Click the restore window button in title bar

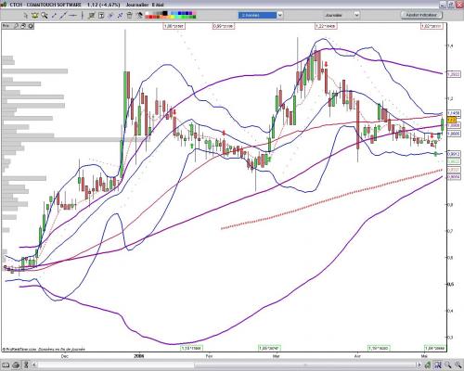[x=451, y=5]
